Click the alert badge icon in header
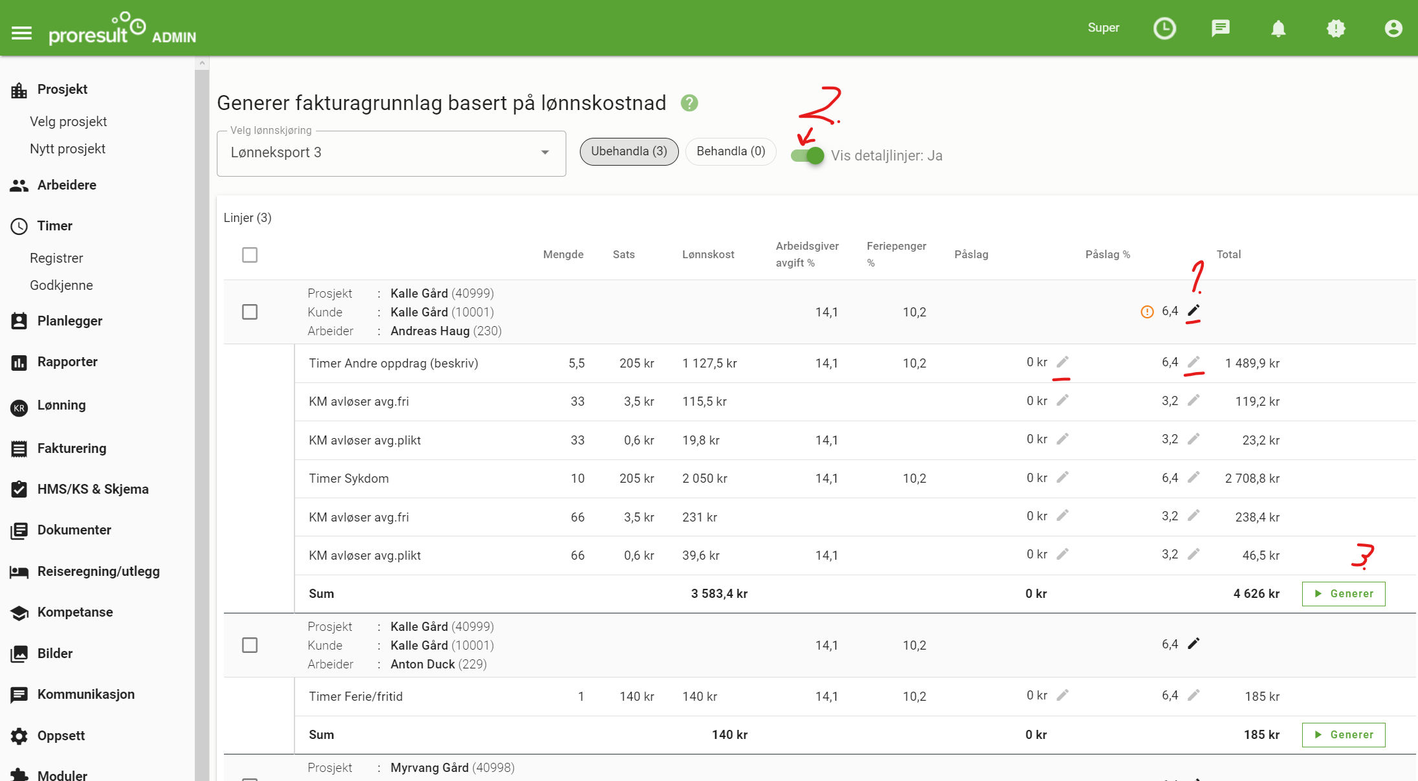Image resolution: width=1418 pixels, height=781 pixels. point(1336,28)
